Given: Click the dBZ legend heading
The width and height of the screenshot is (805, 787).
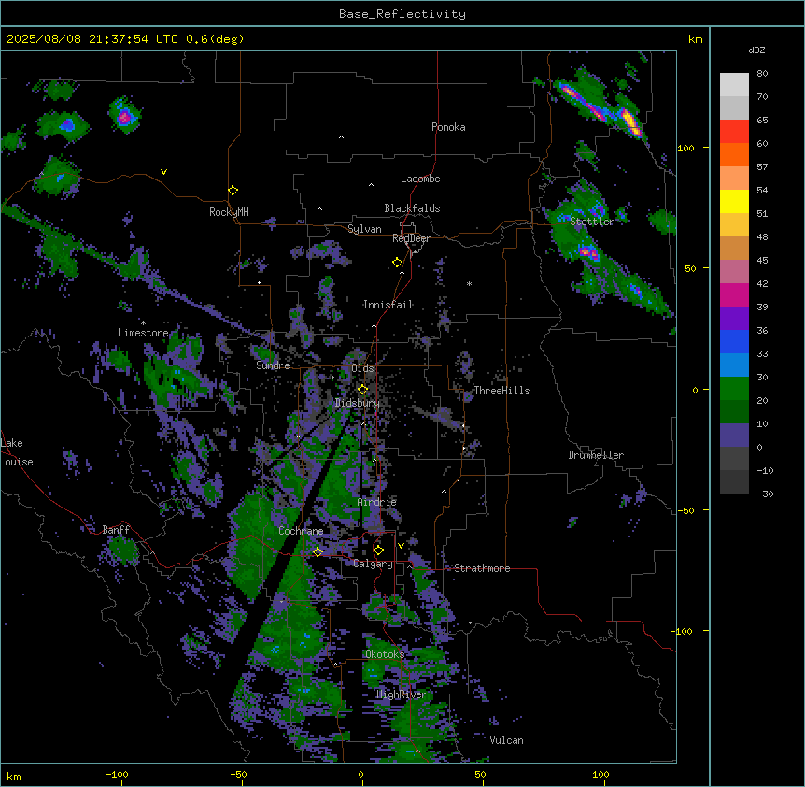Looking at the screenshot, I should click(756, 50).
